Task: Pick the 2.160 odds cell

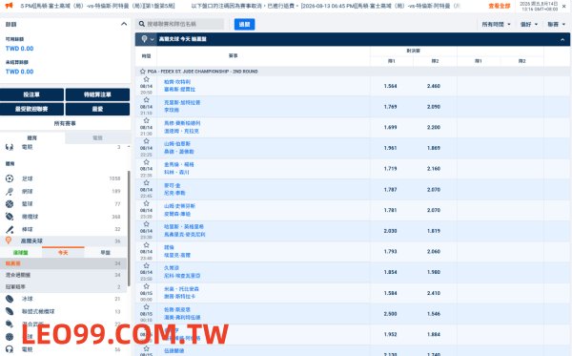Action: pos(434,169)
